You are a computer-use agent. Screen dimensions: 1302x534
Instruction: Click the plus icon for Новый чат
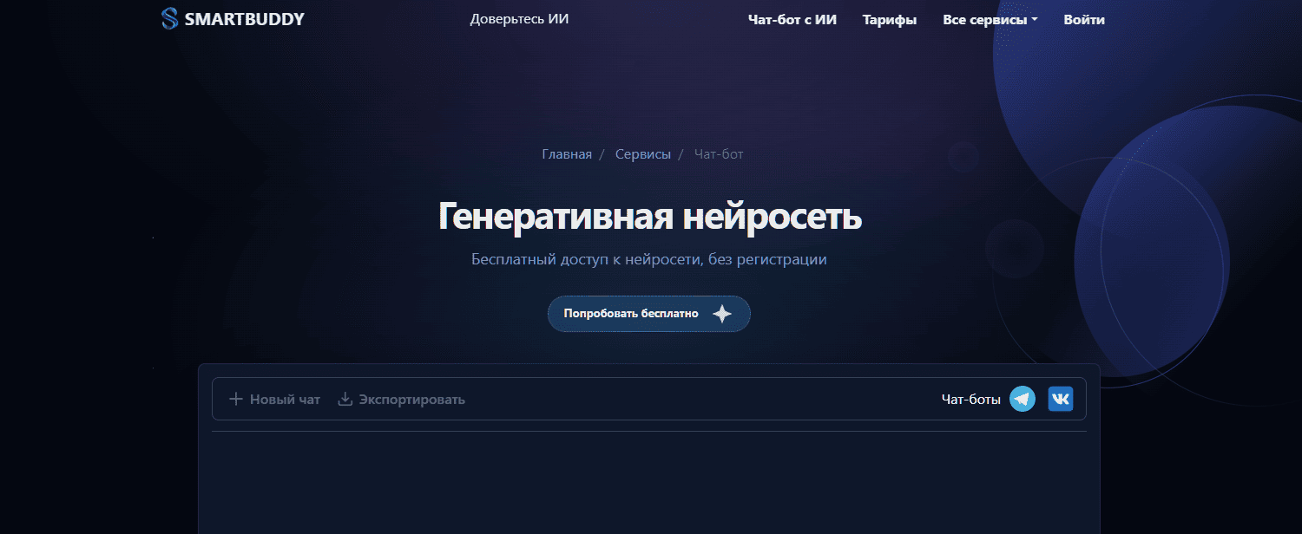coord(235,400)
